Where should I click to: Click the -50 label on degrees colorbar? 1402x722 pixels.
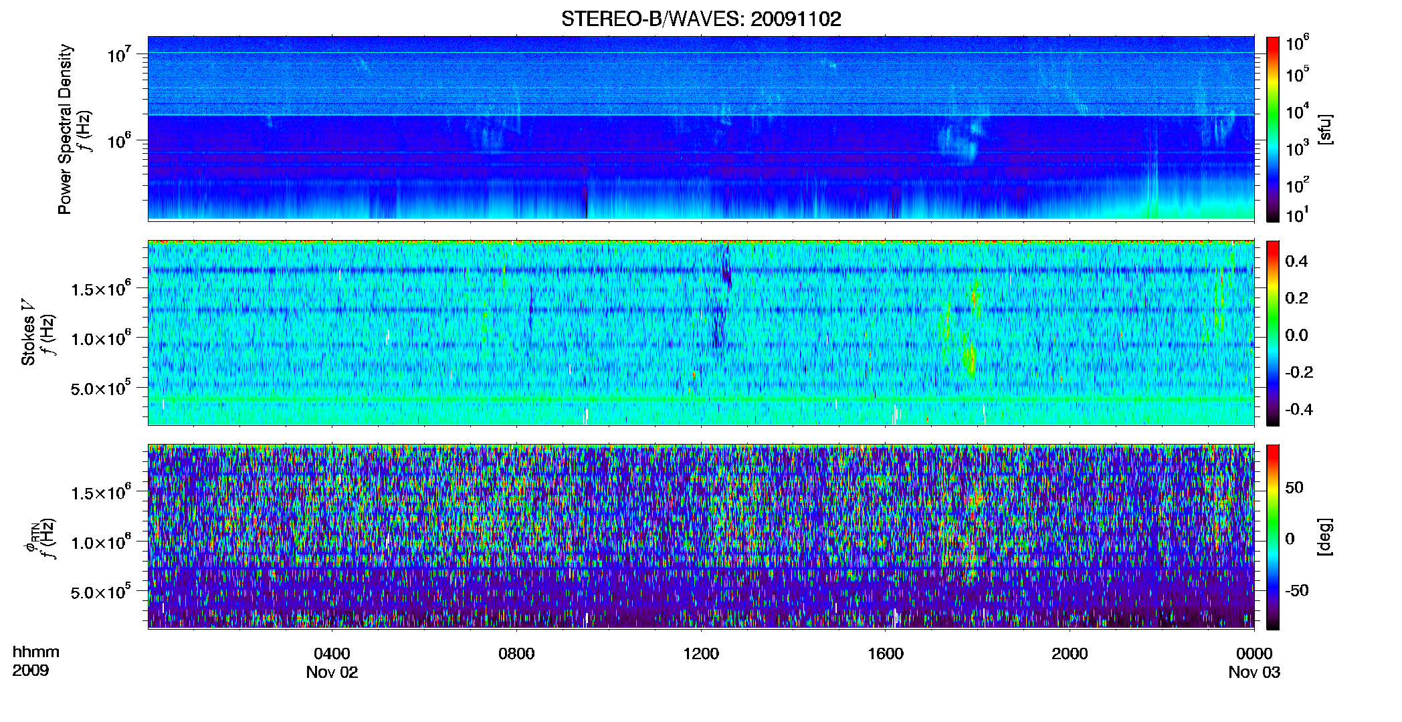(1296, 590)
